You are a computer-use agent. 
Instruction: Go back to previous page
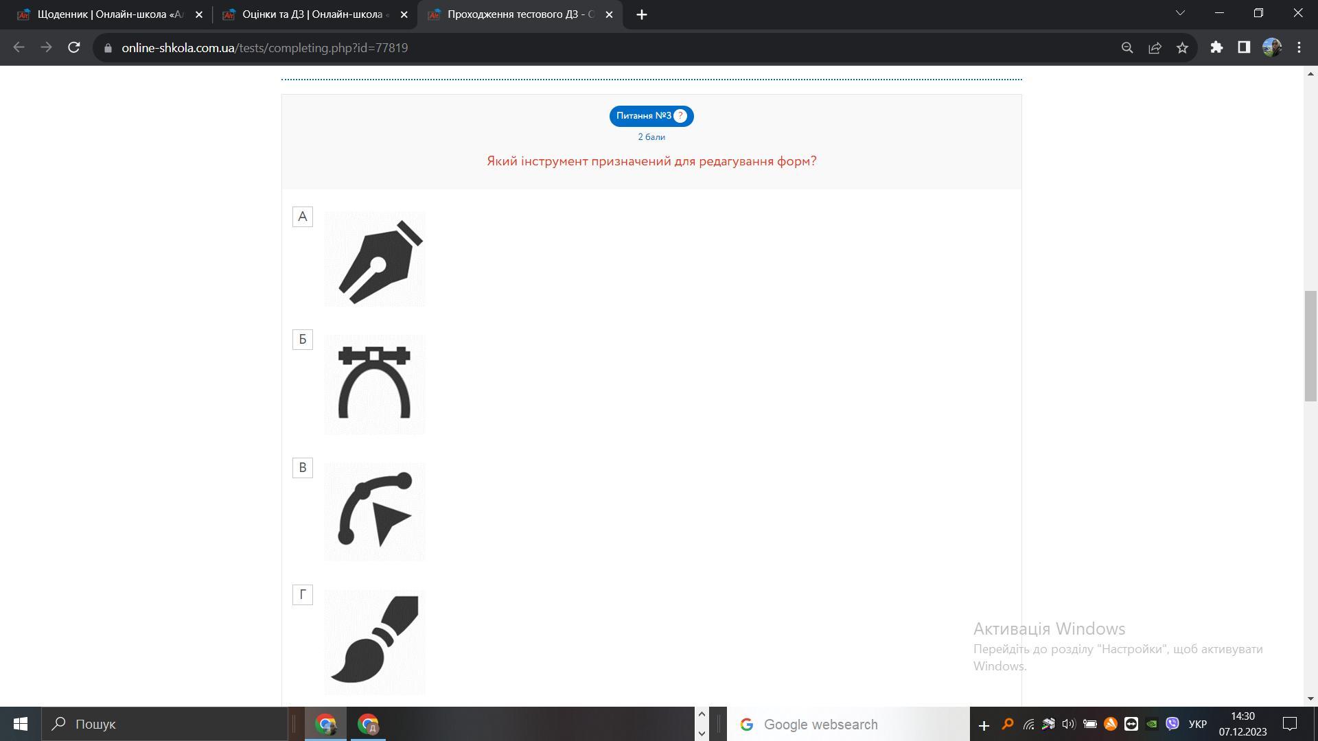[19, 47]
